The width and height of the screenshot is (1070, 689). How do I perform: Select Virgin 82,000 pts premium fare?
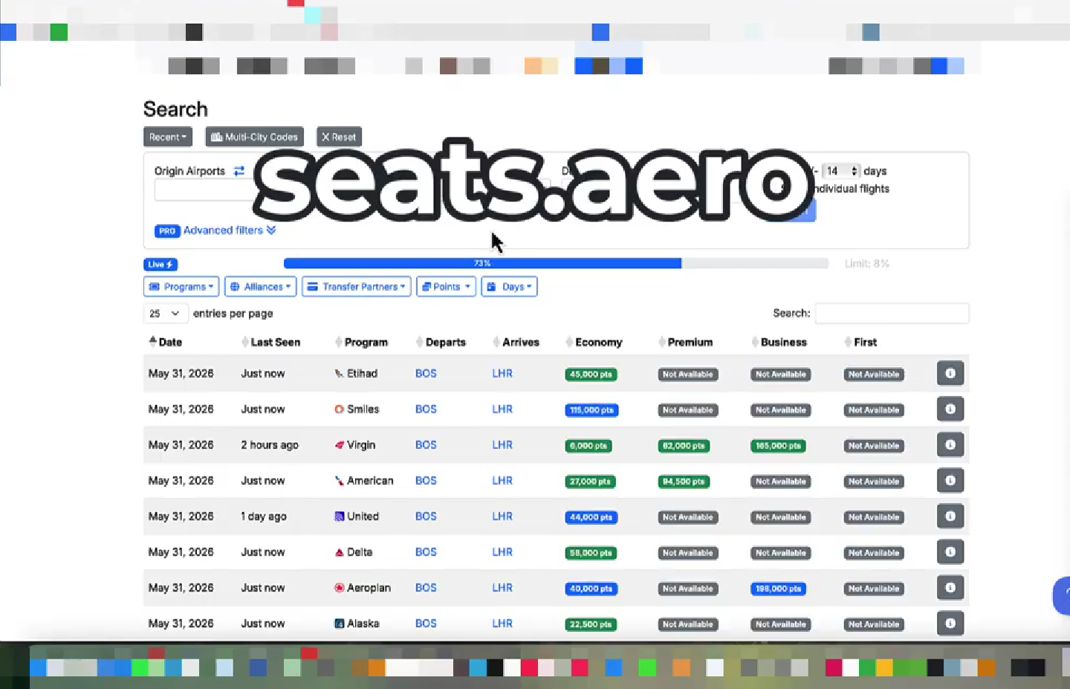point(684,446)
